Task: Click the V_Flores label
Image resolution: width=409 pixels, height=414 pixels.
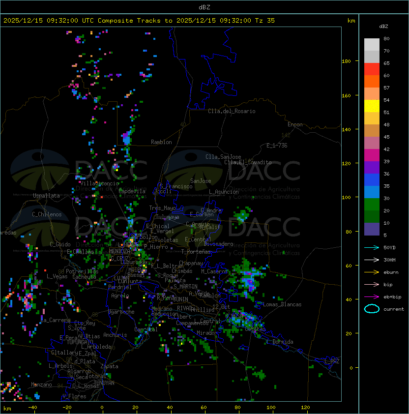Action: (74, 396)
